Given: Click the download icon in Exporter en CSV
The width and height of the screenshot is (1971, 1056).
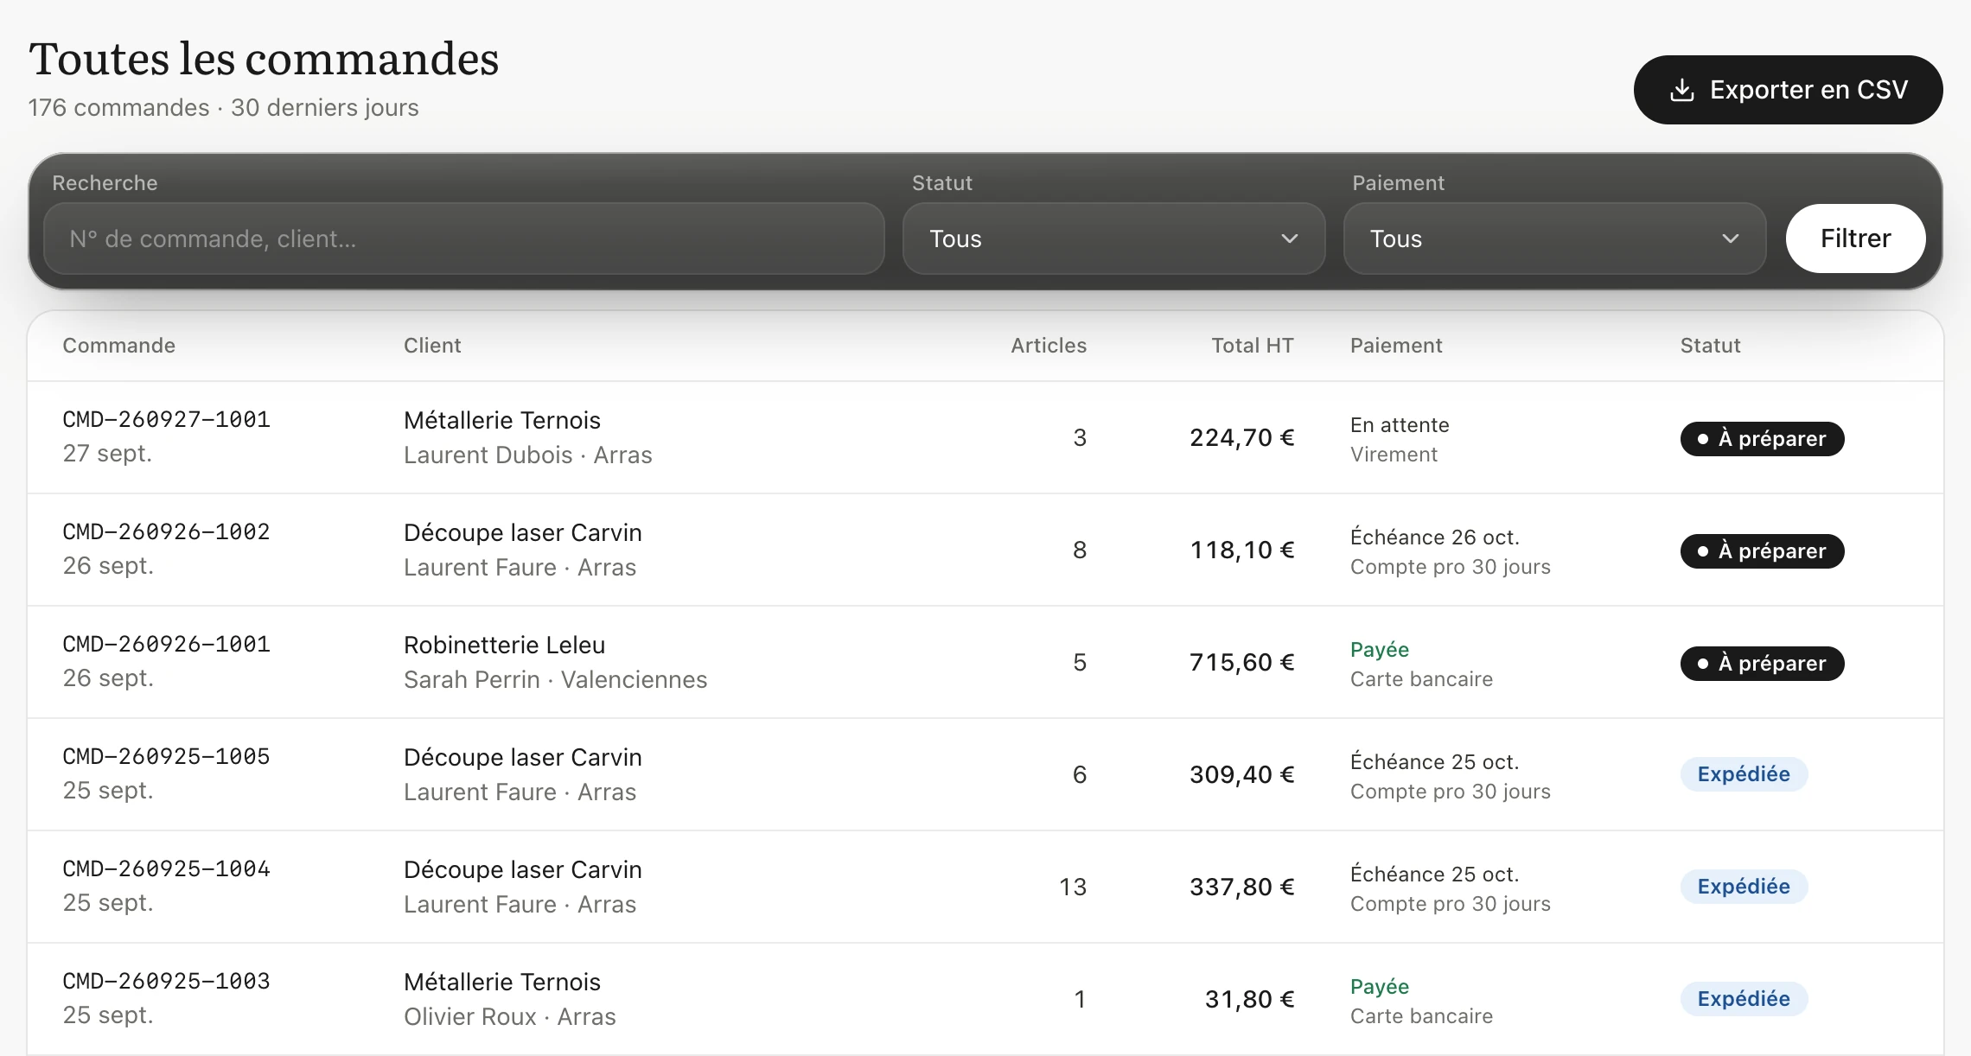Looking at the screenshot, I should [1681, 90].
